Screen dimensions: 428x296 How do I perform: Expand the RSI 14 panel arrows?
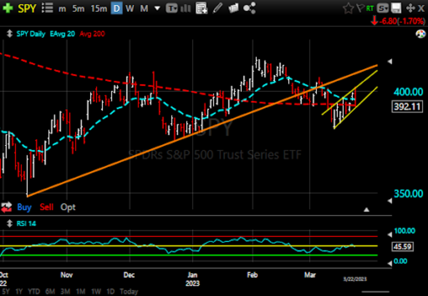[9, 224]
